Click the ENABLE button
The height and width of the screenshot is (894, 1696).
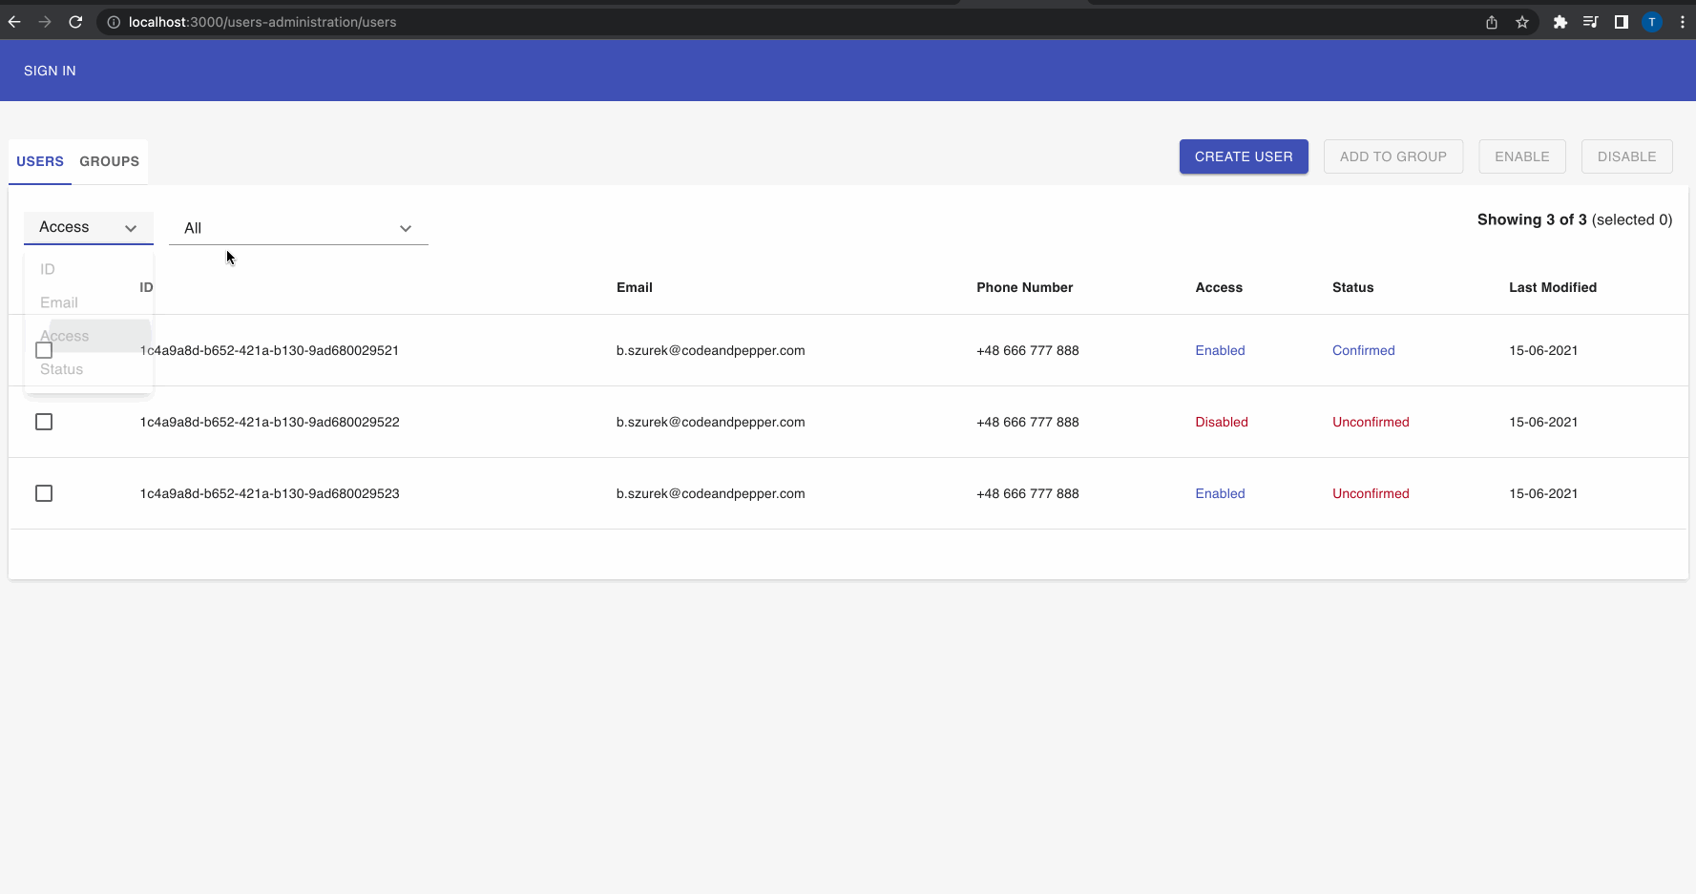click(x=1522, y=156)
